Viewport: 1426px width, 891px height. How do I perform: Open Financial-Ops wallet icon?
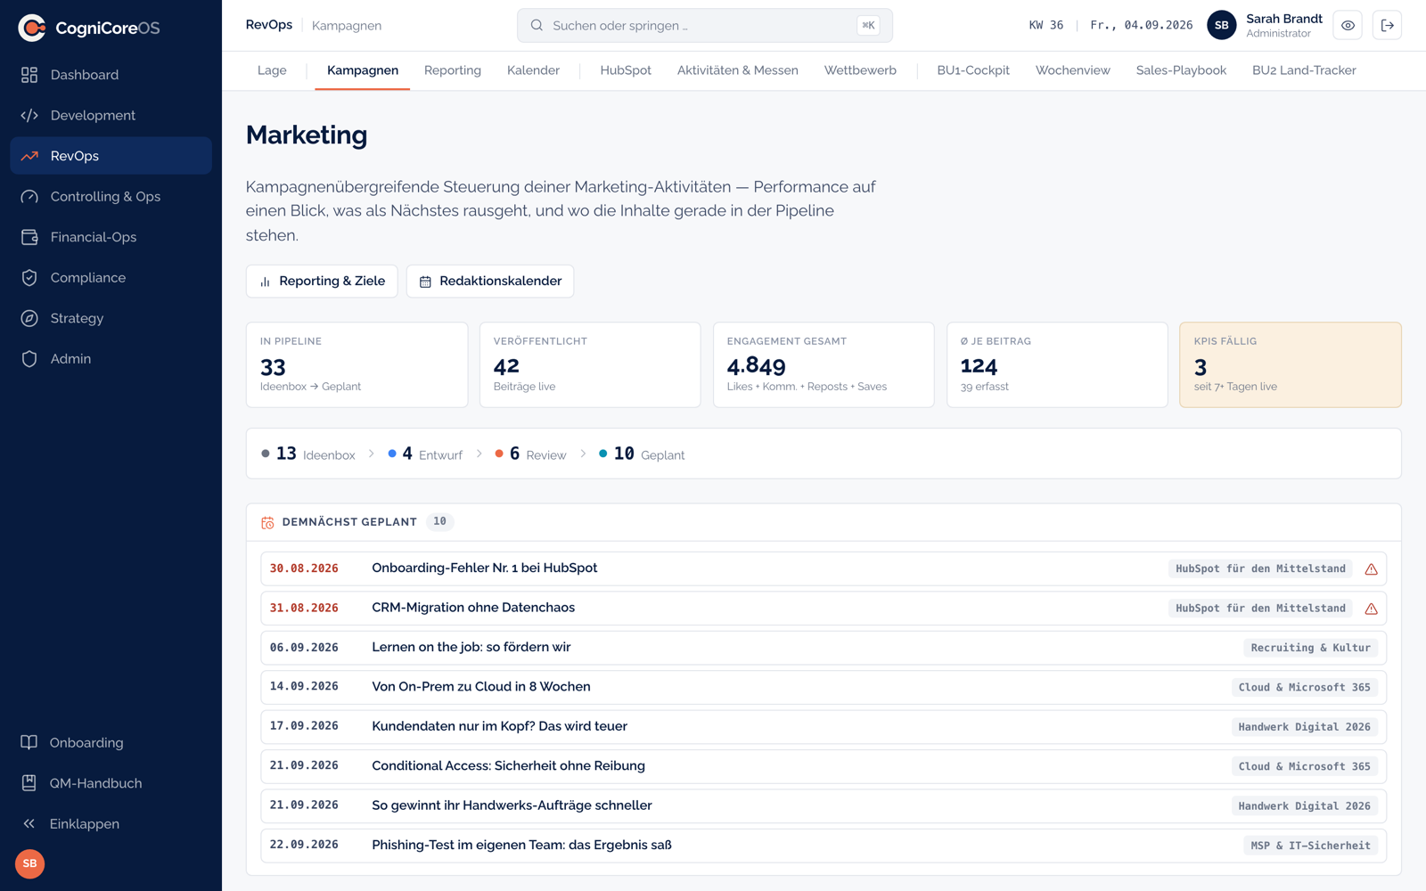(29, 237)
